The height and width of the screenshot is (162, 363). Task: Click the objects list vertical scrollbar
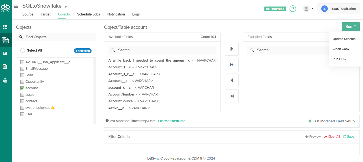pyautogui.click(x=95, y=91)
